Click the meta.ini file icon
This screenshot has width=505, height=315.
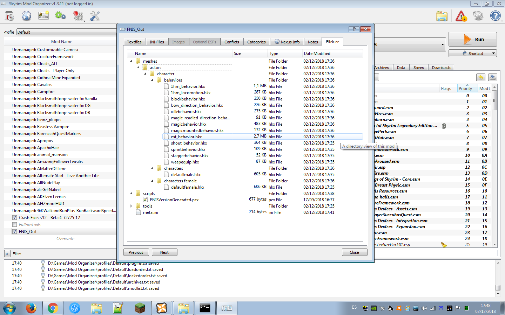138,212
